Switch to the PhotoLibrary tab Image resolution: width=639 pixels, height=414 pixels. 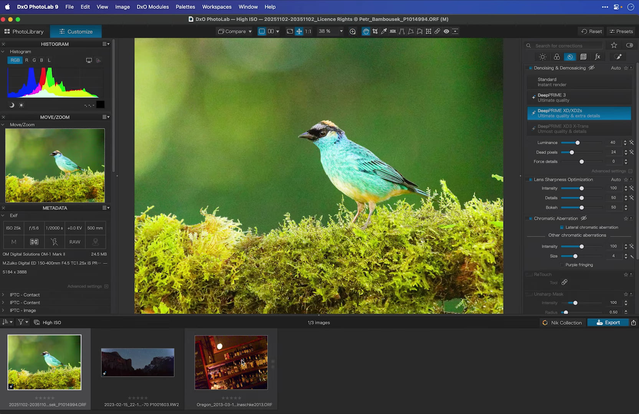pos(25,31)
